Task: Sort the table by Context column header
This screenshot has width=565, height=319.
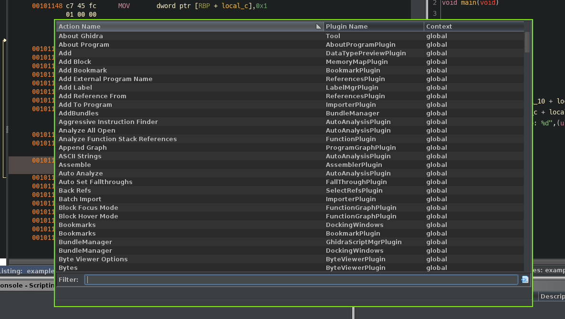Action: point(474,26)
